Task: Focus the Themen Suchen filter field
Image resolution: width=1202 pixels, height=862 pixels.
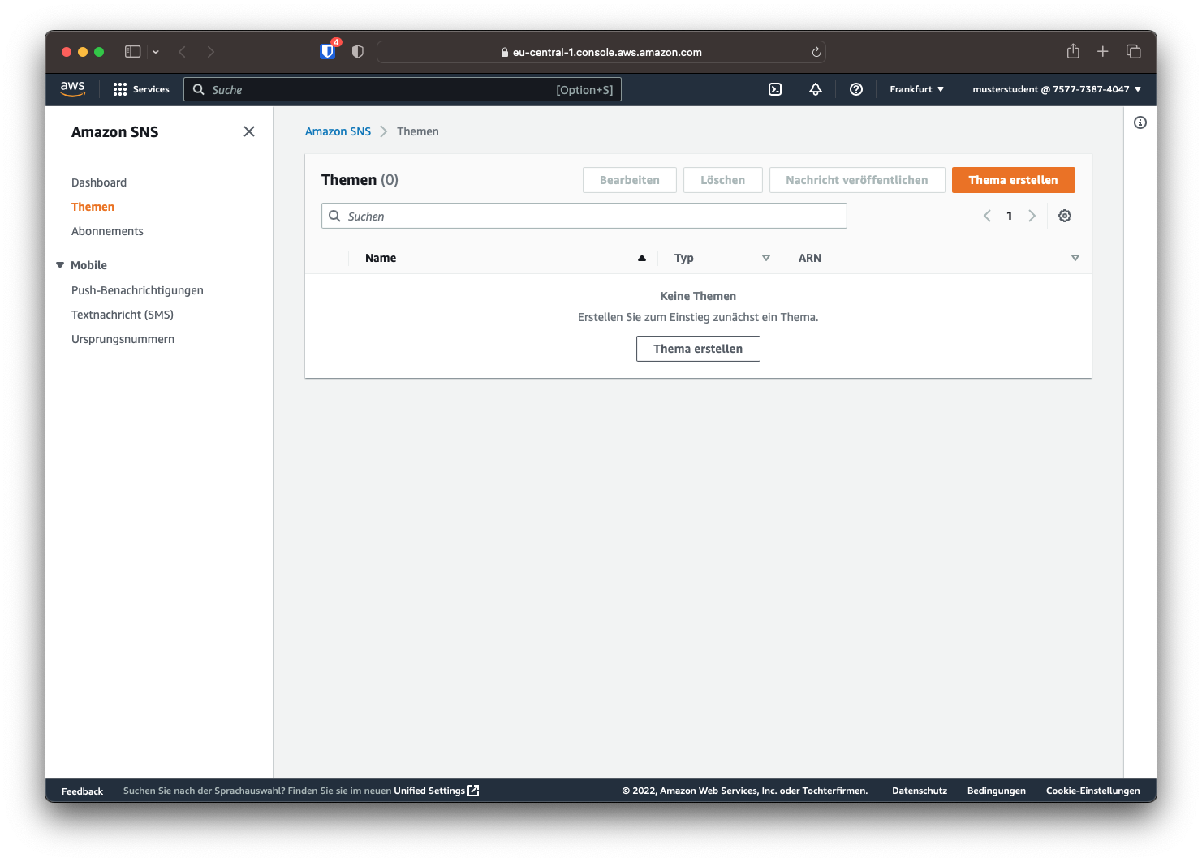Action: (584, 216)
